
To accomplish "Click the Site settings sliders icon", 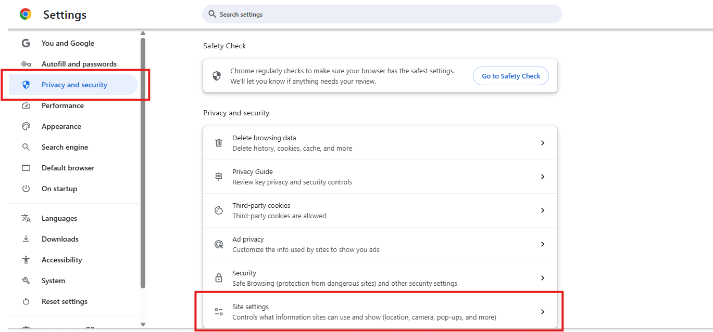I will tap(219, 312).
